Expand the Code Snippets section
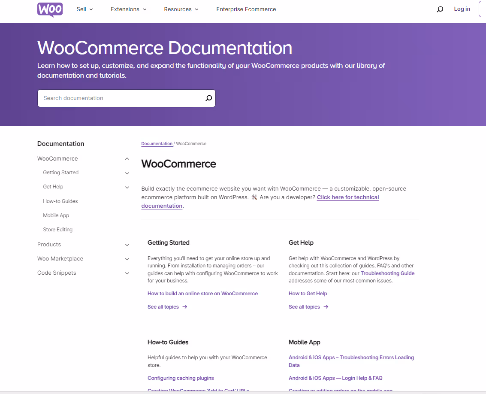486x394 pixels. coord(127,273)
